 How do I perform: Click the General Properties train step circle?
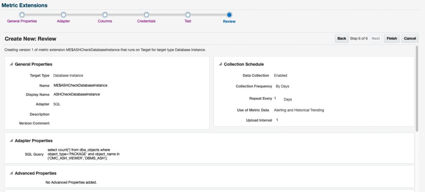[22, 15]
